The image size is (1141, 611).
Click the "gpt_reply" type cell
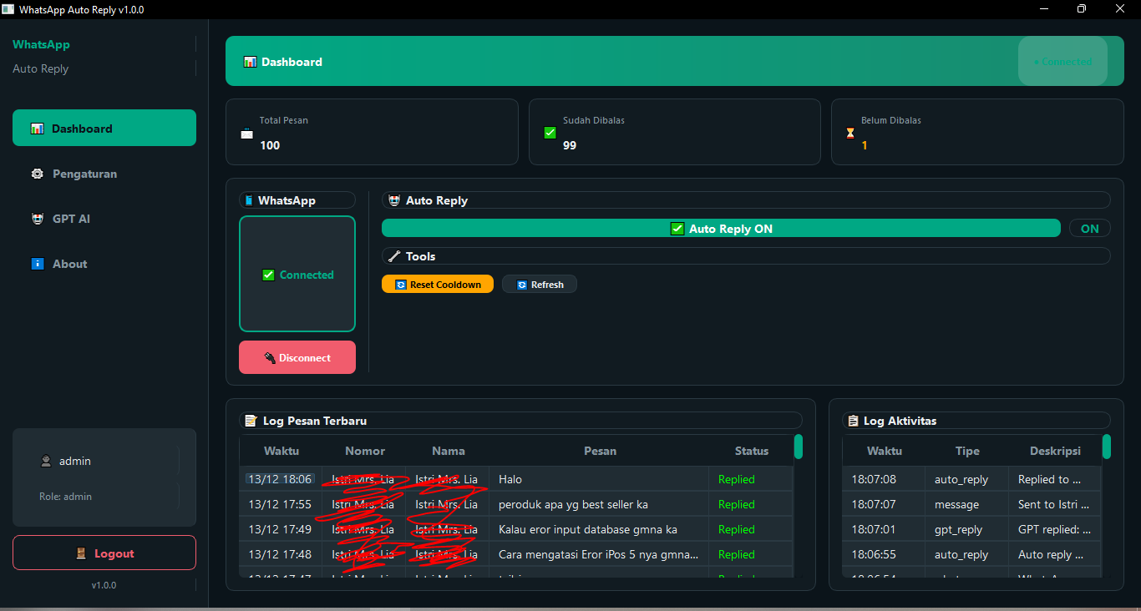pyautogui.click(x=967, y=529)
